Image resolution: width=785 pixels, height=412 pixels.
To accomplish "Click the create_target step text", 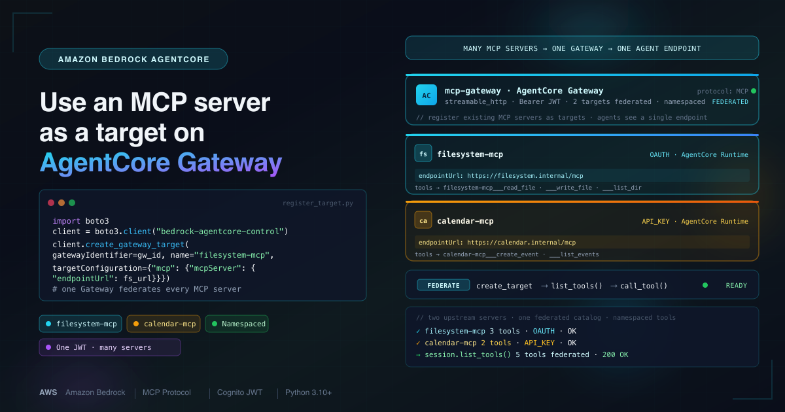I will click(504, 286).
